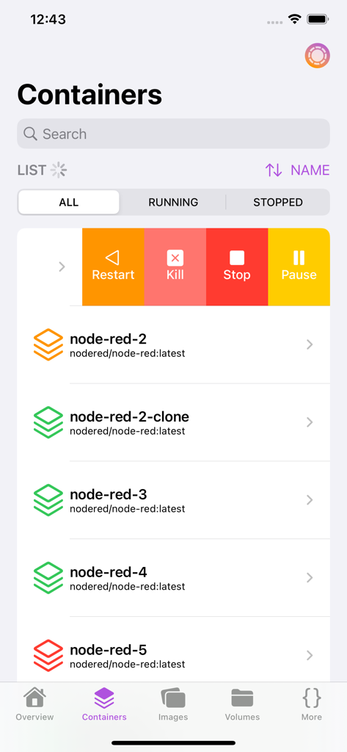The height and width of the screenshot is (752, 347).
Task: Go to the Overview tab
Action: pyautogui.click(x=34, y=704)
